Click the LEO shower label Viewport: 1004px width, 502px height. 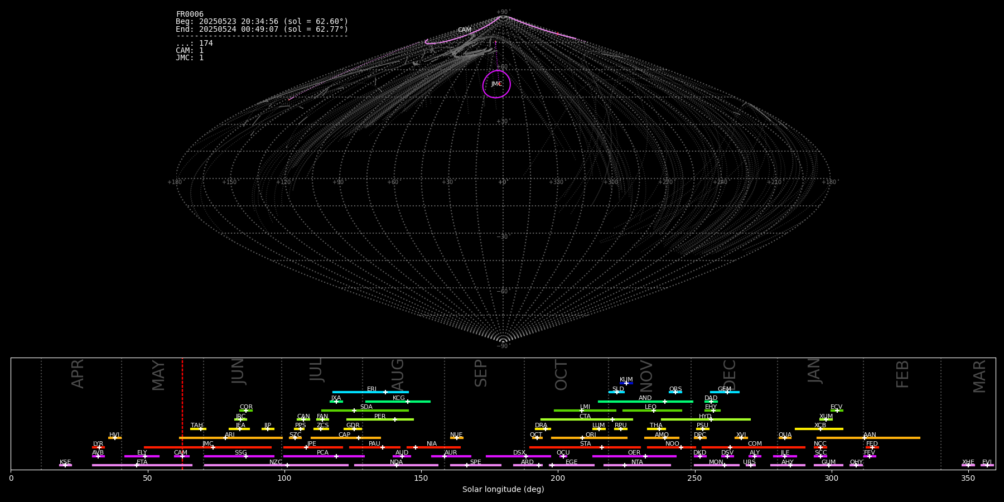pyautogui.click(x=651, y=407)
